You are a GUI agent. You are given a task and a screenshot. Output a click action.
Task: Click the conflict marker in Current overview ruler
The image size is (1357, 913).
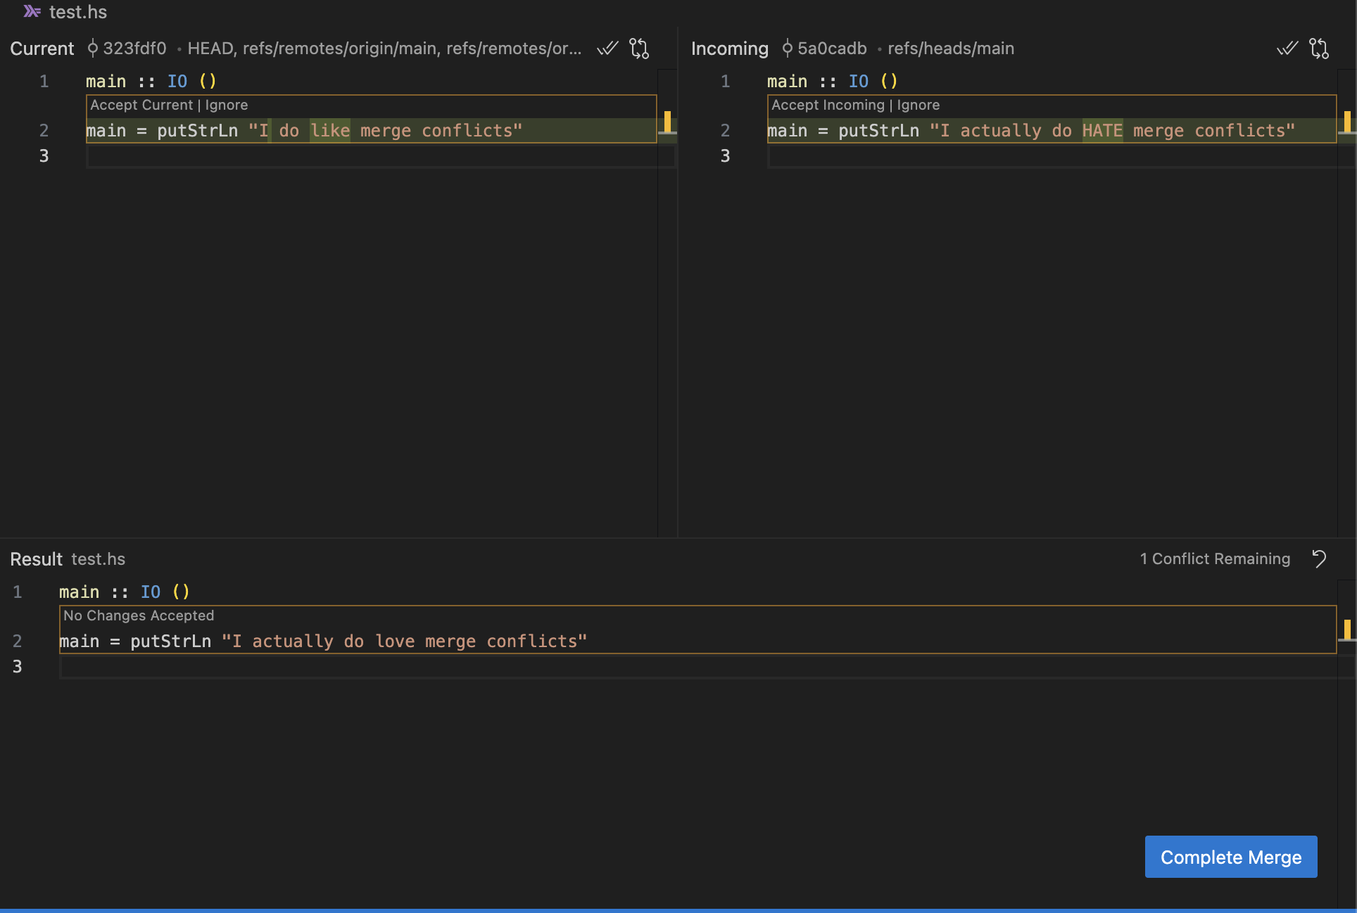pyautogui.click(x=667, y=122)
